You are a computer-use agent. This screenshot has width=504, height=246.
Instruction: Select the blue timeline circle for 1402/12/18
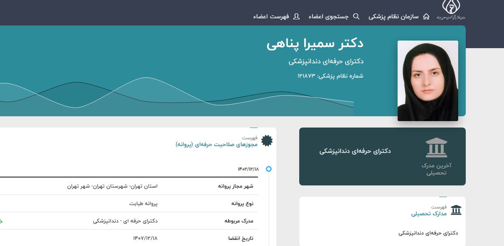pos(269,169)
